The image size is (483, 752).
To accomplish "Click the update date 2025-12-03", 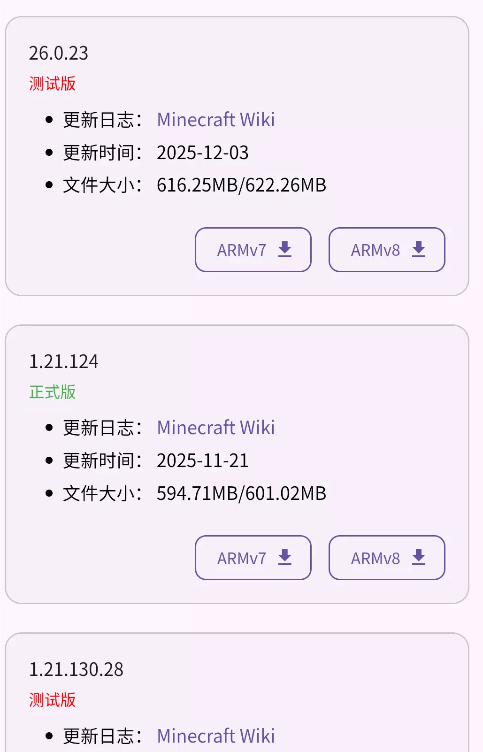I will [x=202, y=153].
